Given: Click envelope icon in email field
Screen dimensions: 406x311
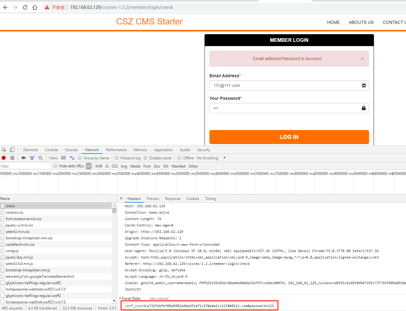Looking at the screenshot, I should point(364,85).
